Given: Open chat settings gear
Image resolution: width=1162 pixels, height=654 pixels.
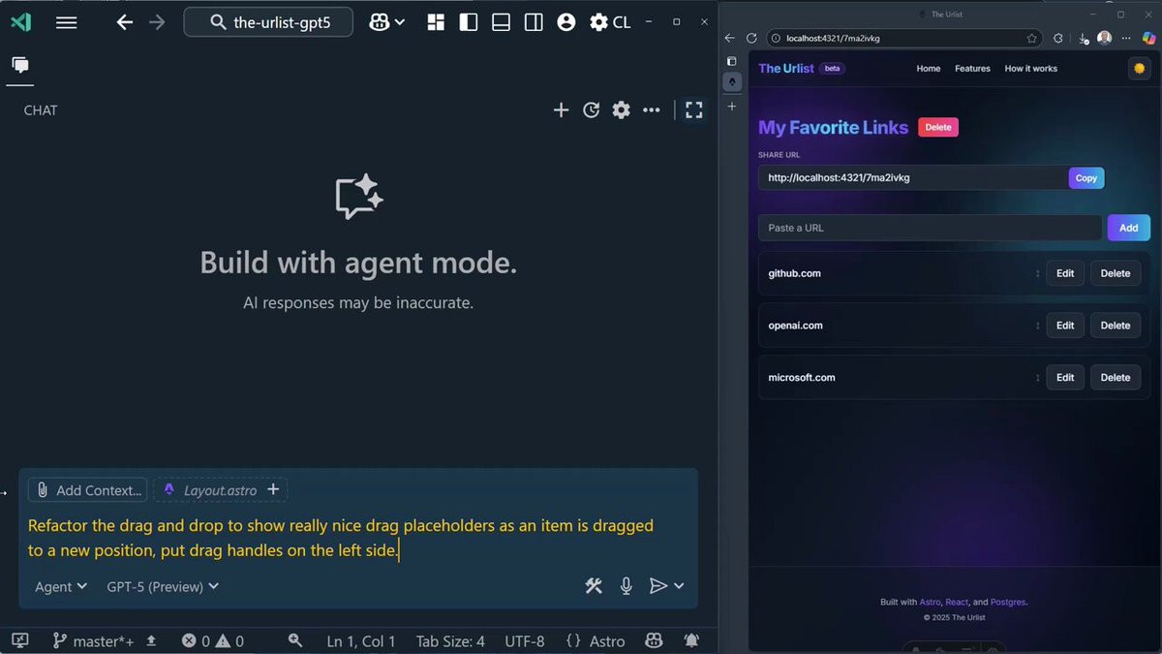Looking at the screenshot, I should [621, 110].
